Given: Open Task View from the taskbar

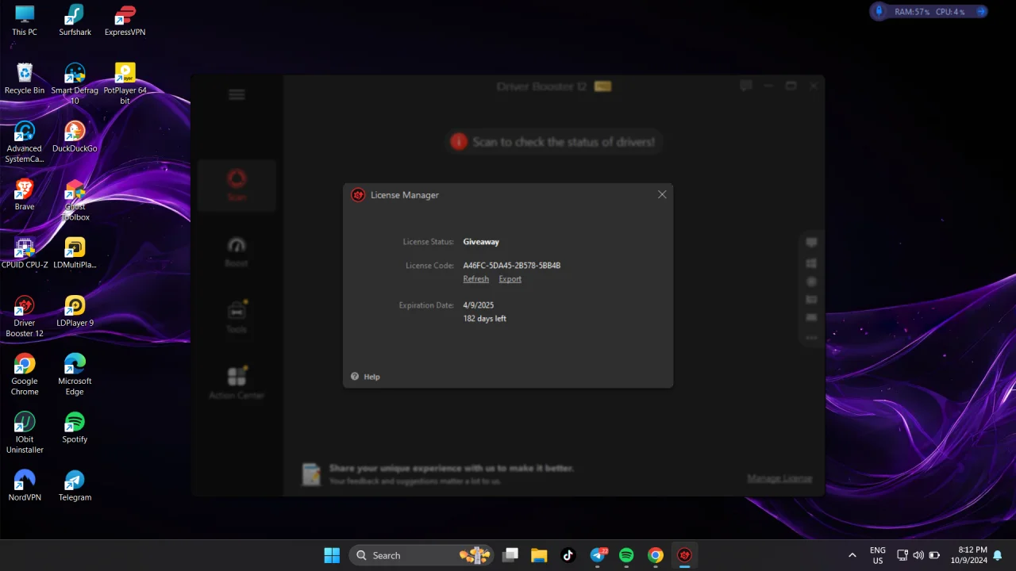Looking at the screenshot, I should point(510,555).
